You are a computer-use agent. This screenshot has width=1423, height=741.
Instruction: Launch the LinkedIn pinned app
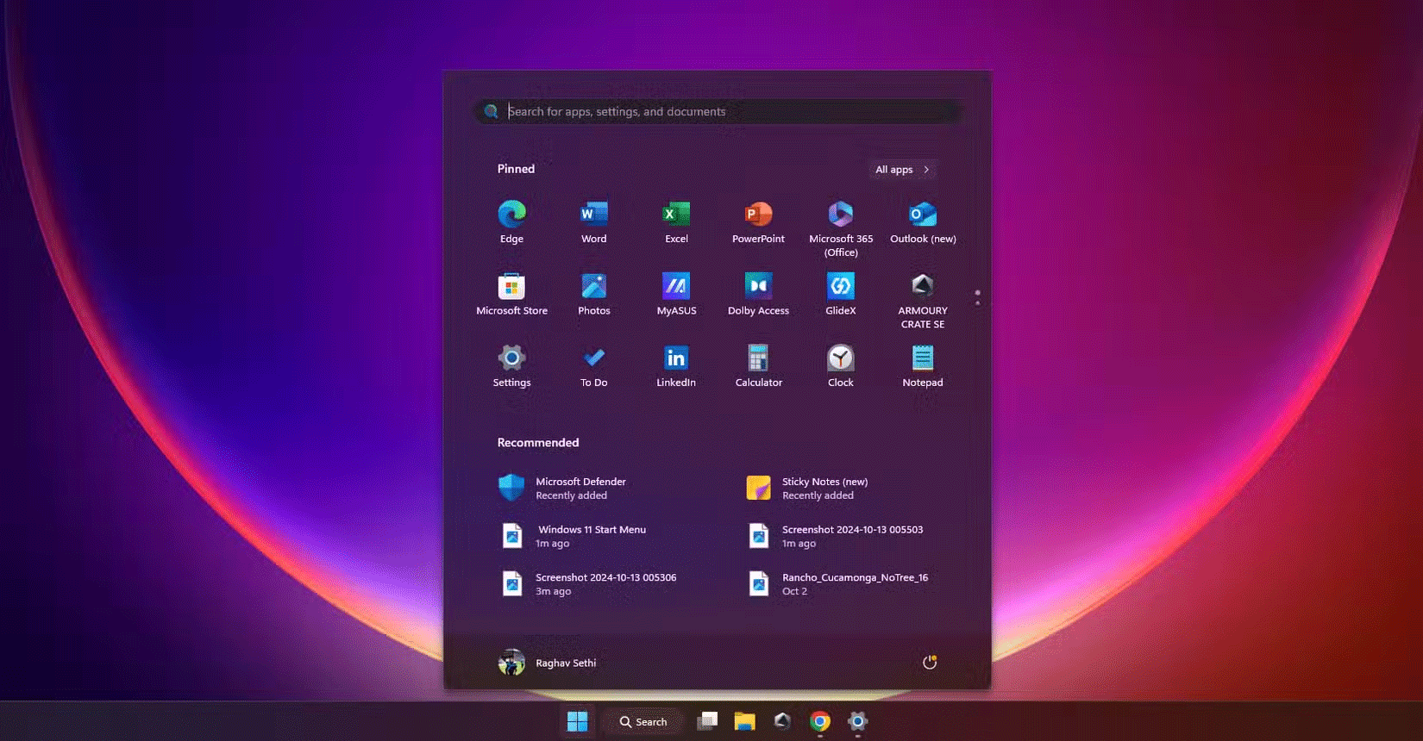[676, 365]
